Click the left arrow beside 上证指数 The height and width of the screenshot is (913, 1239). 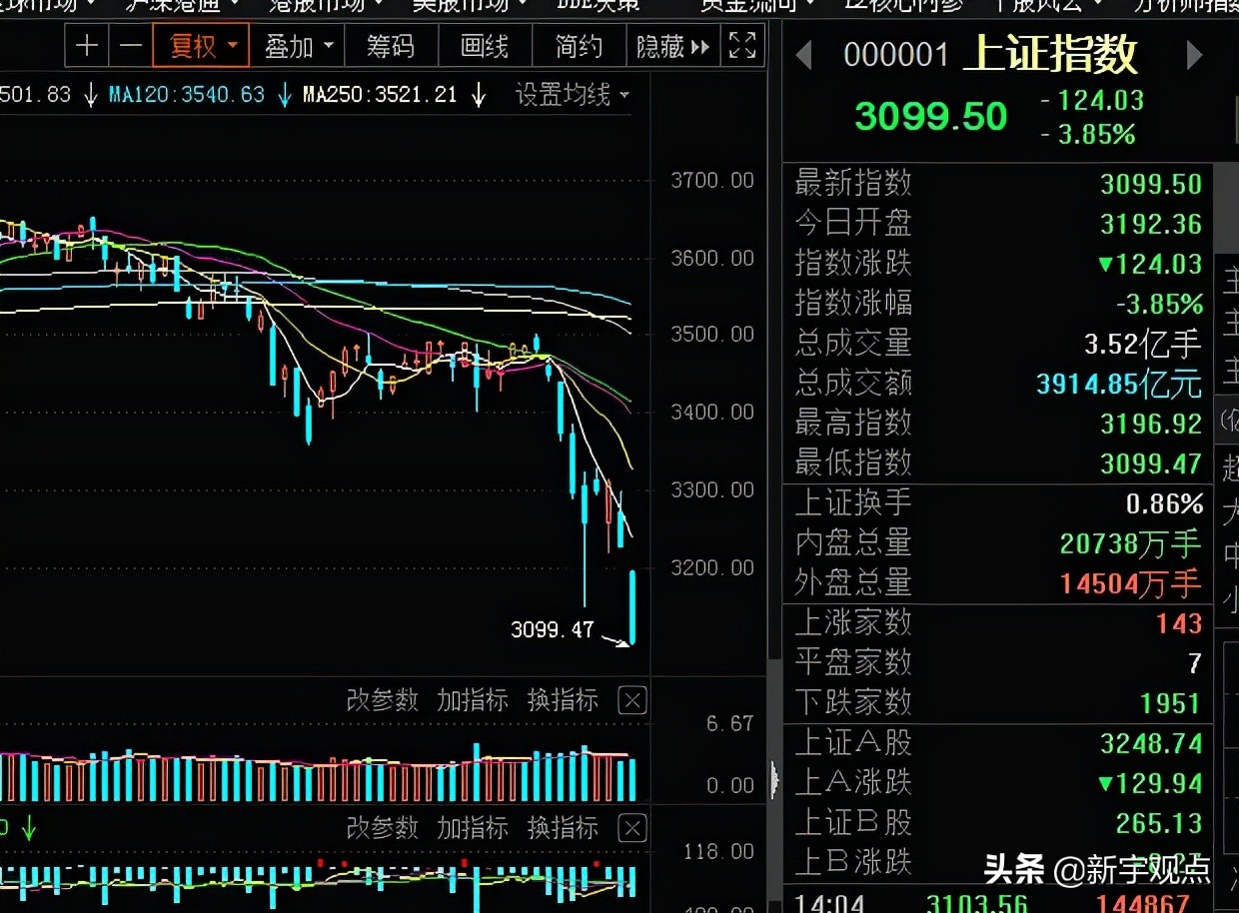click(803, 55)
